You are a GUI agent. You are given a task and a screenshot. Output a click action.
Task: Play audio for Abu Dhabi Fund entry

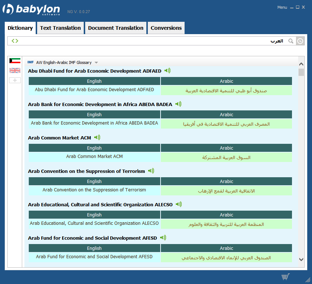[167, 71]
